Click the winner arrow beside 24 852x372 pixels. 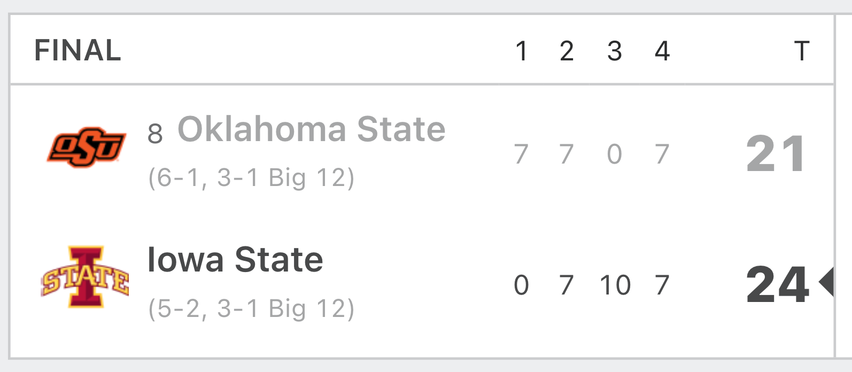click(x=826, y=283)
